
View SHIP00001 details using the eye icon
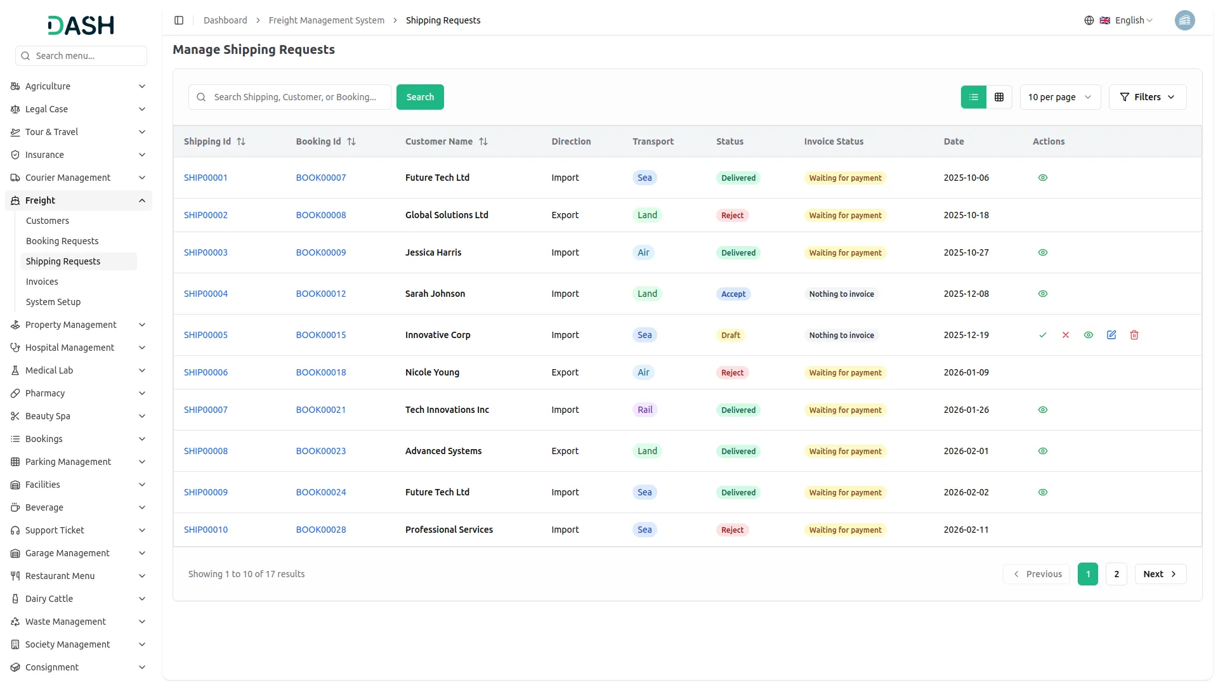click(1043, 178)
